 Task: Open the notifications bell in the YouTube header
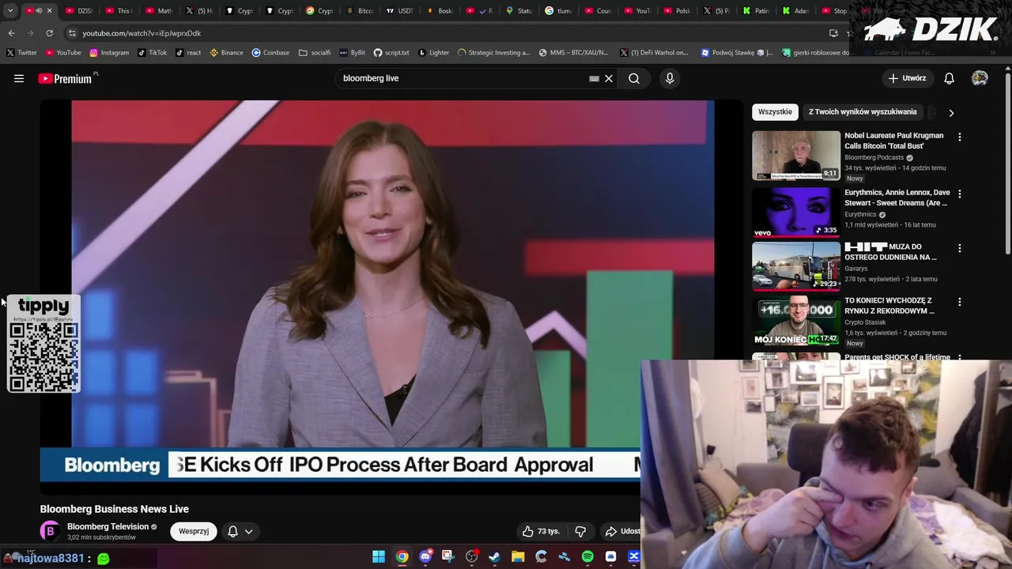click(949, 78)
